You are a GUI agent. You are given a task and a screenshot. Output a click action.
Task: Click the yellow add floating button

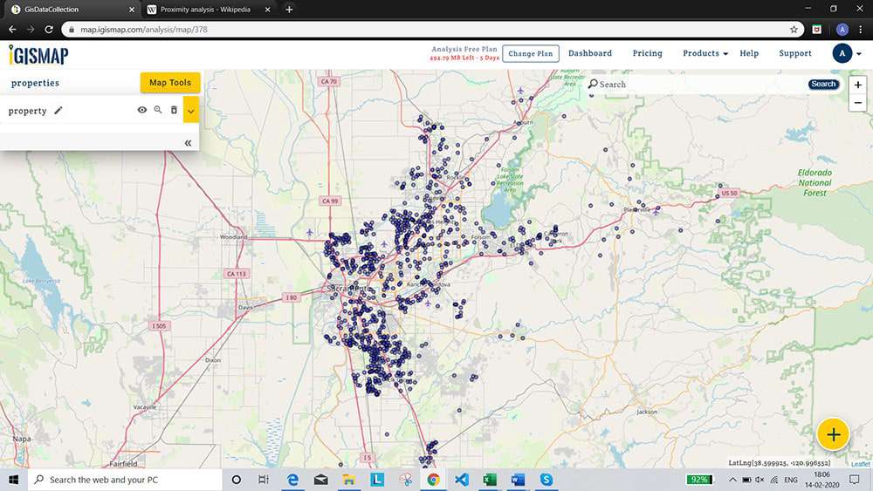[833, 434]
